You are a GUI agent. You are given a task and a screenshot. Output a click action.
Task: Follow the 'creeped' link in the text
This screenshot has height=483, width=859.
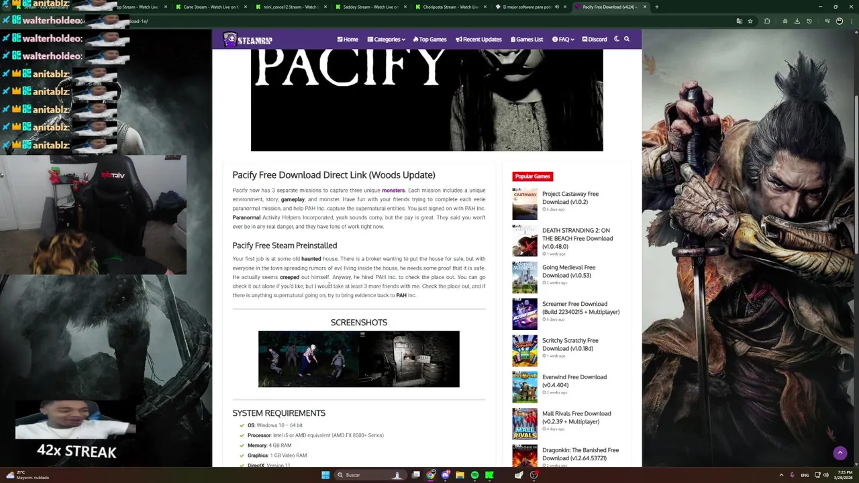tap(289, 277)
